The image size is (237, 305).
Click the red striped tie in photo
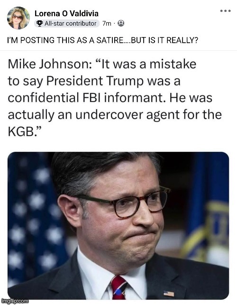click(118, 287)
